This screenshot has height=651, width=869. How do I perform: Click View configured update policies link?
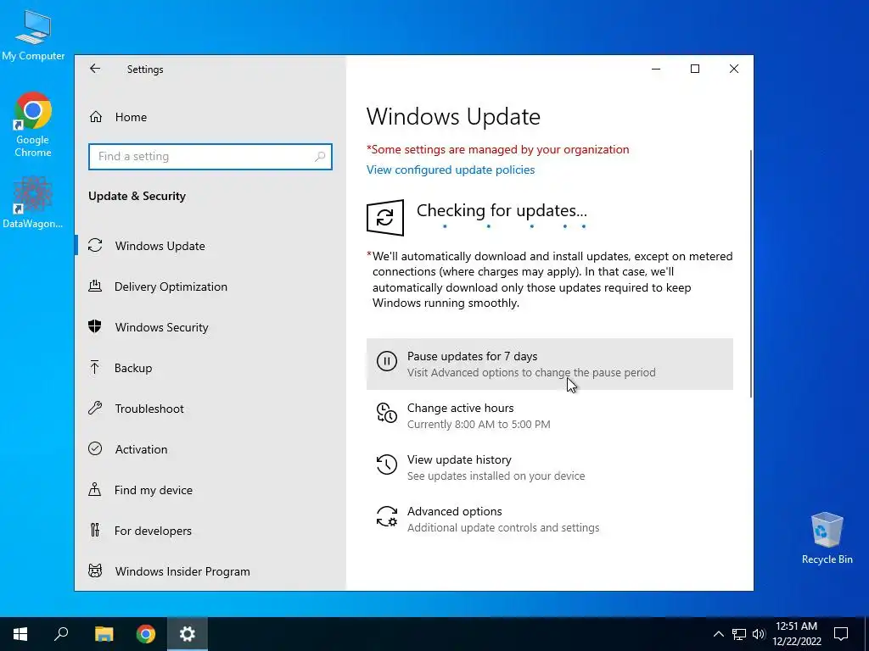click(451, 170)
